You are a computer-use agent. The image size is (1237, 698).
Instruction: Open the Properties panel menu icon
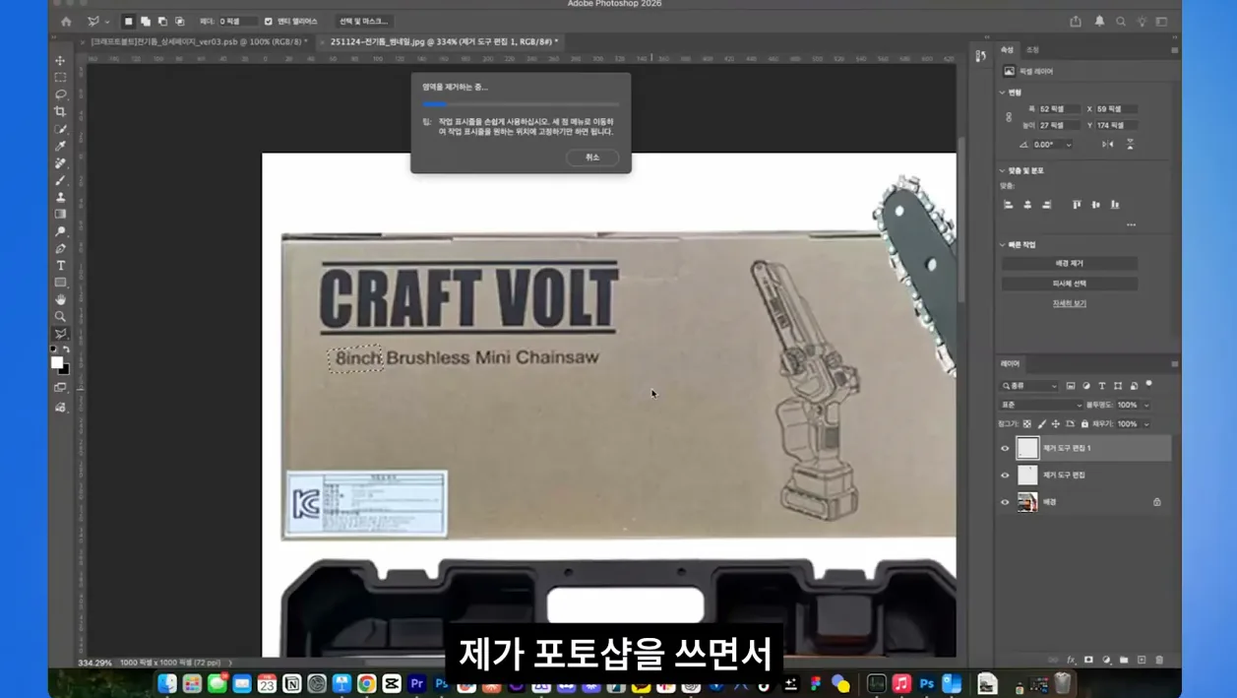click(x=1174, y=50)
